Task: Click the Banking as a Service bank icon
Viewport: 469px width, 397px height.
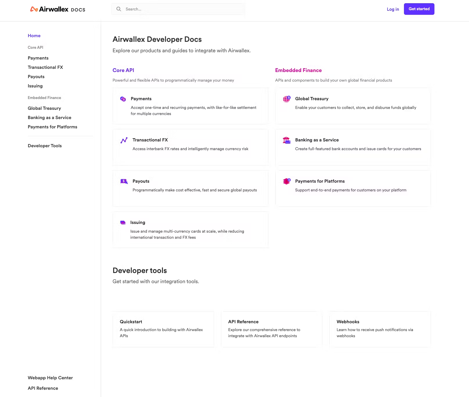Action: pos(287,140)
